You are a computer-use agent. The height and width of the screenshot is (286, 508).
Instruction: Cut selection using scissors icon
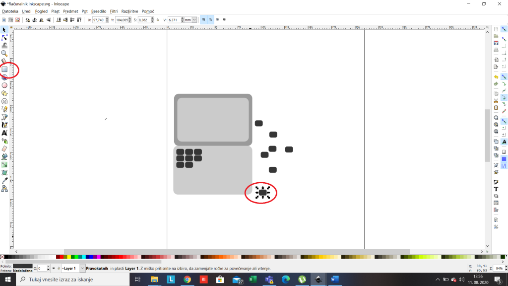pos(496,101)
